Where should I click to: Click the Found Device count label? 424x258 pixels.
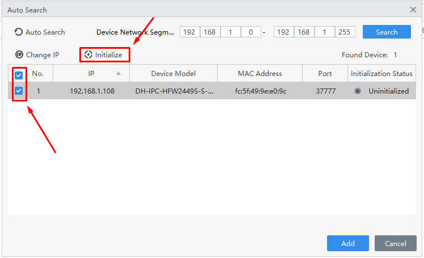point(369,54)
